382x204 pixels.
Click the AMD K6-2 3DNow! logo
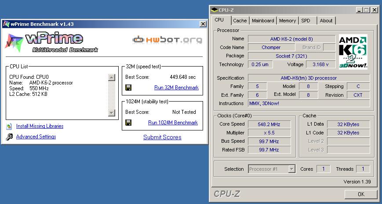(x=353, y=52)
